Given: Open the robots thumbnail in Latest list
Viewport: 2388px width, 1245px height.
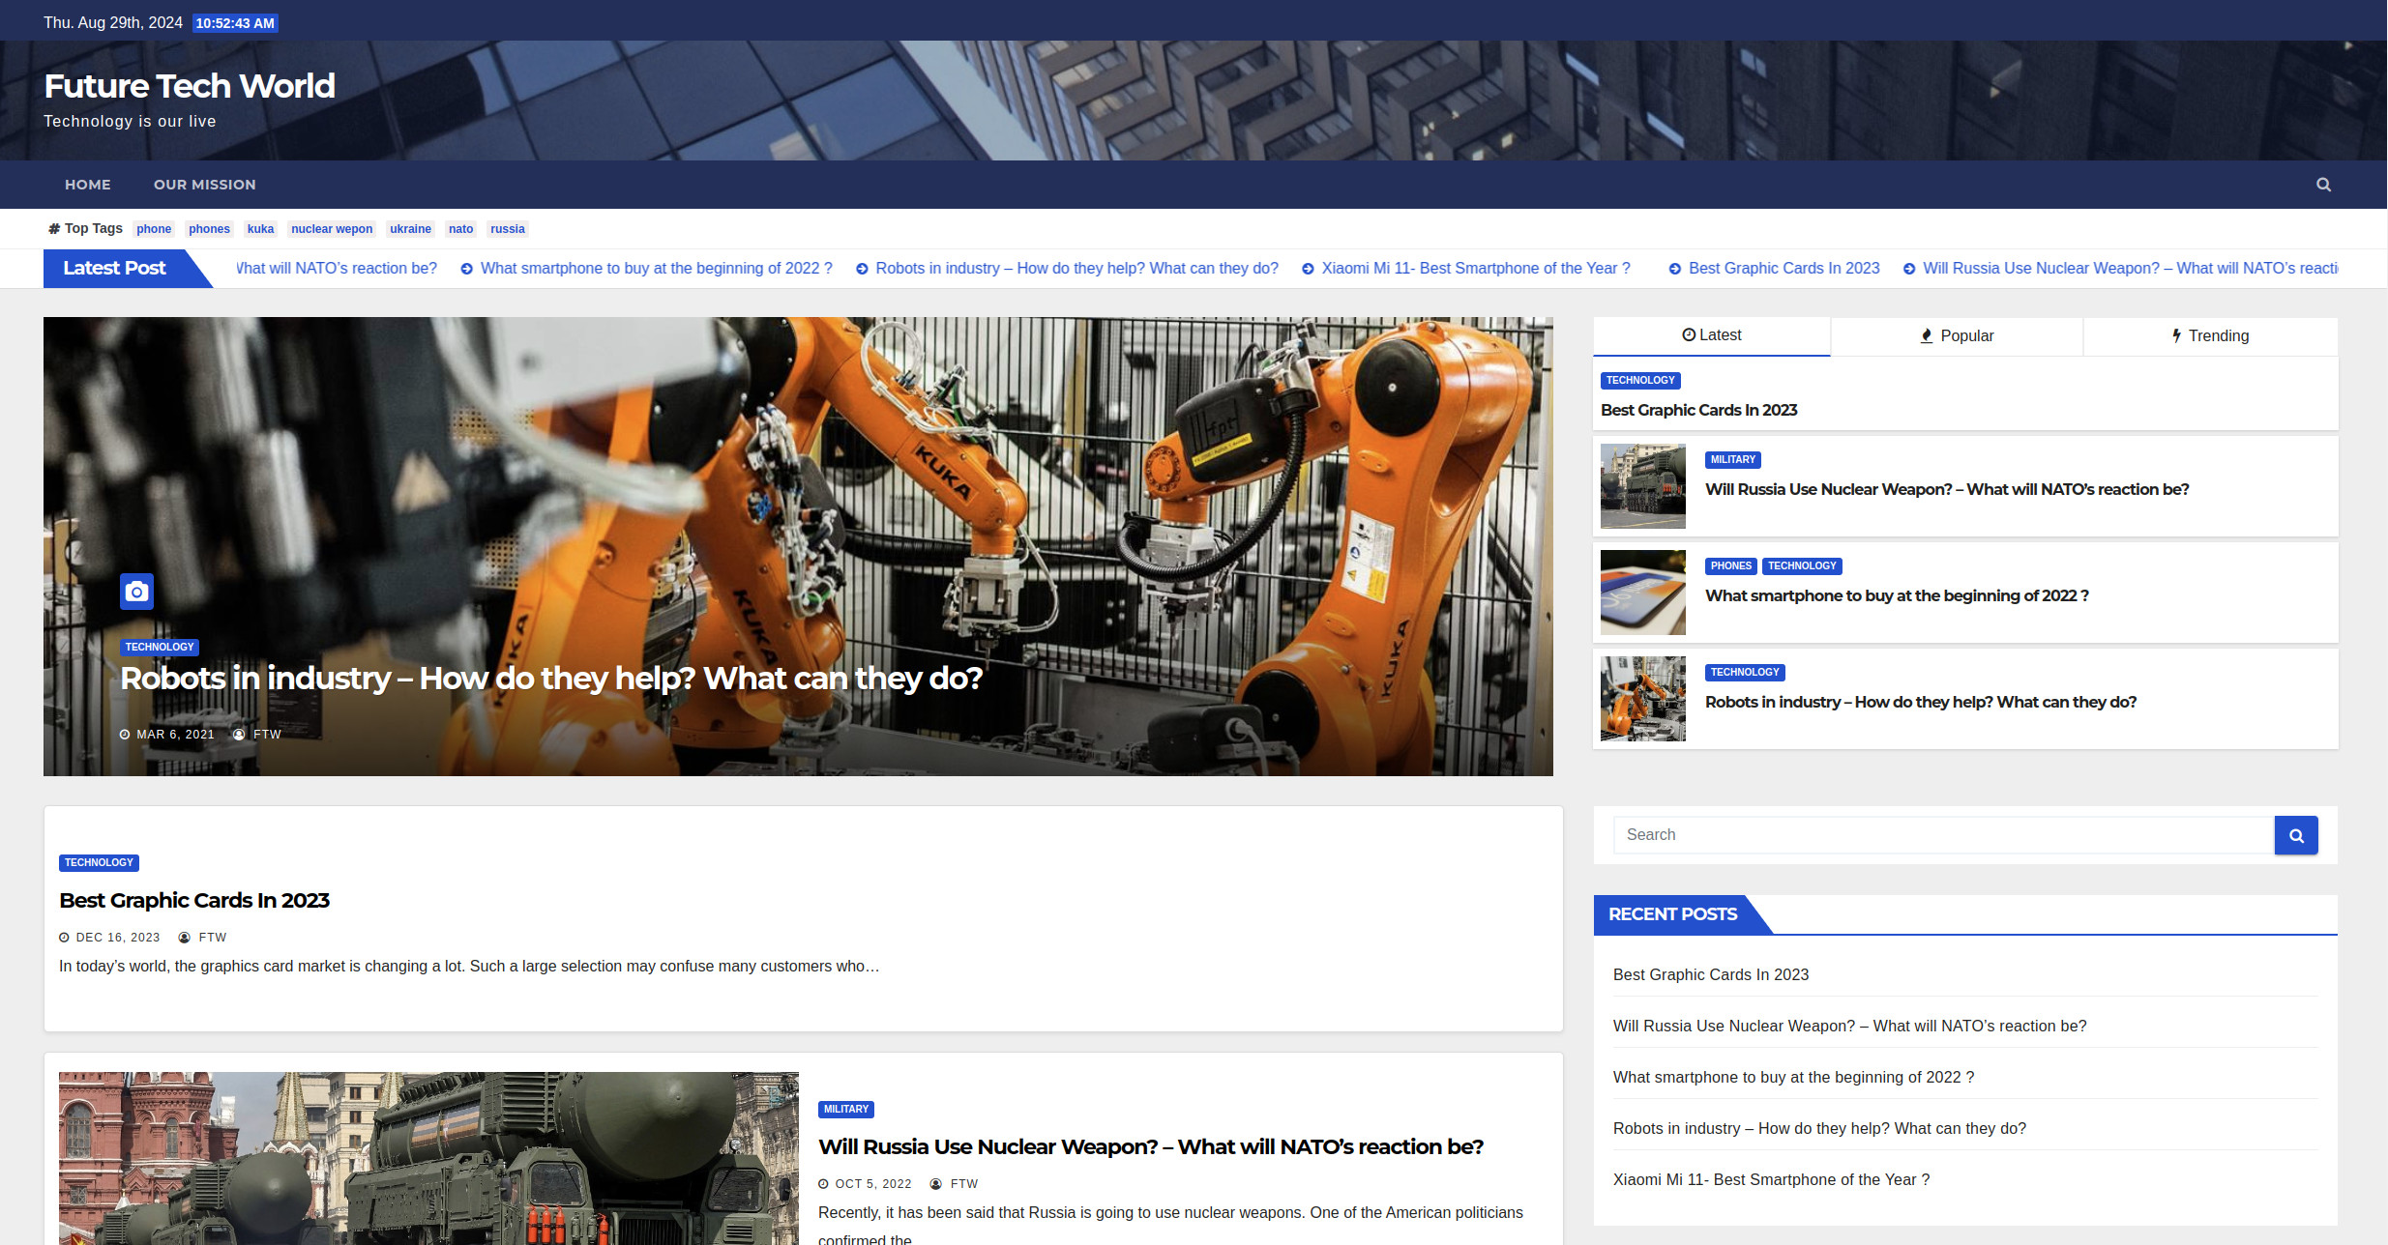Looking at the screenshot, I should 1642,699.
